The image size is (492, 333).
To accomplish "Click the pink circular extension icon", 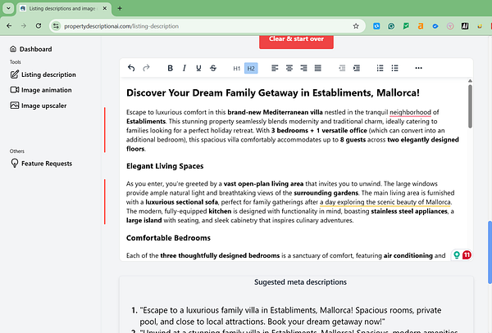I will 450,26.
